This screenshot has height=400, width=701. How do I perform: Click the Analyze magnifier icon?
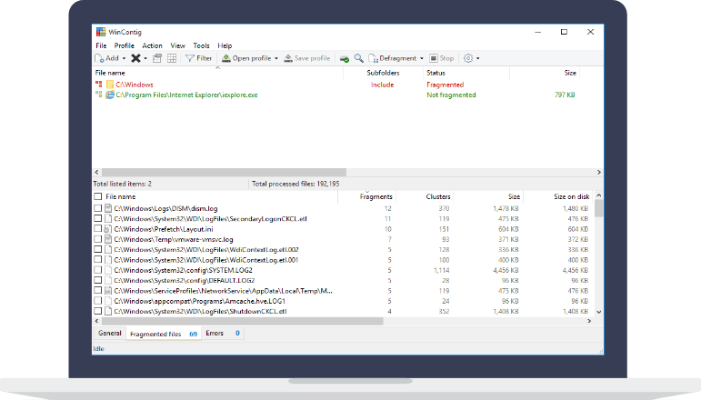(359, 58)
